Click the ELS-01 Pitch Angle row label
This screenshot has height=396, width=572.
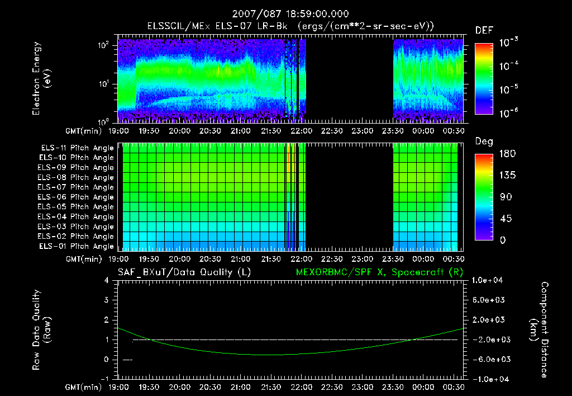pos(77,247)
